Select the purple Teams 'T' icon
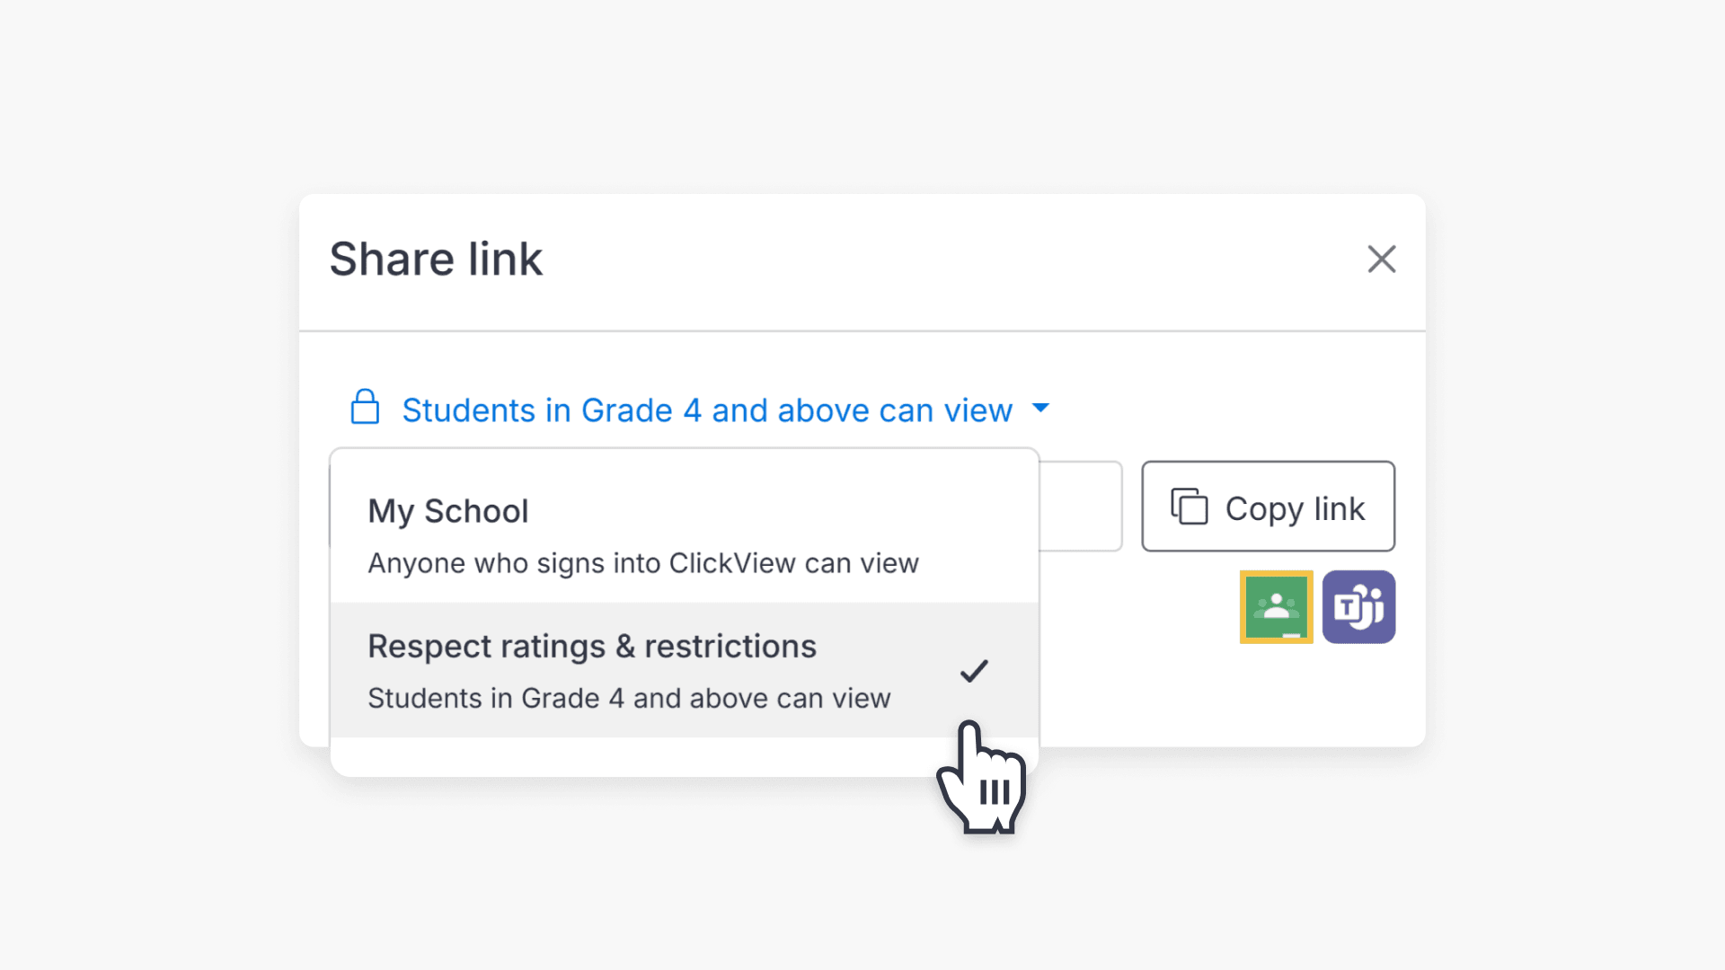 pos(1358,607)
